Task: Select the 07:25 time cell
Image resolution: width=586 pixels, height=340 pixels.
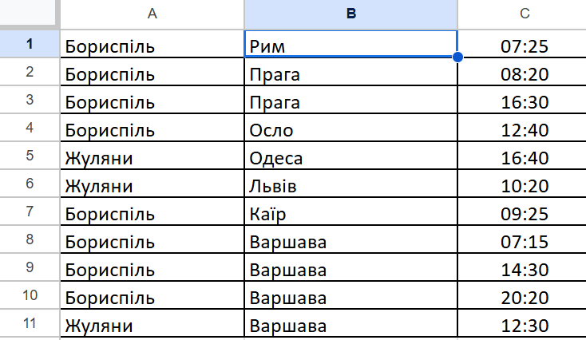Action: (524, 45)
